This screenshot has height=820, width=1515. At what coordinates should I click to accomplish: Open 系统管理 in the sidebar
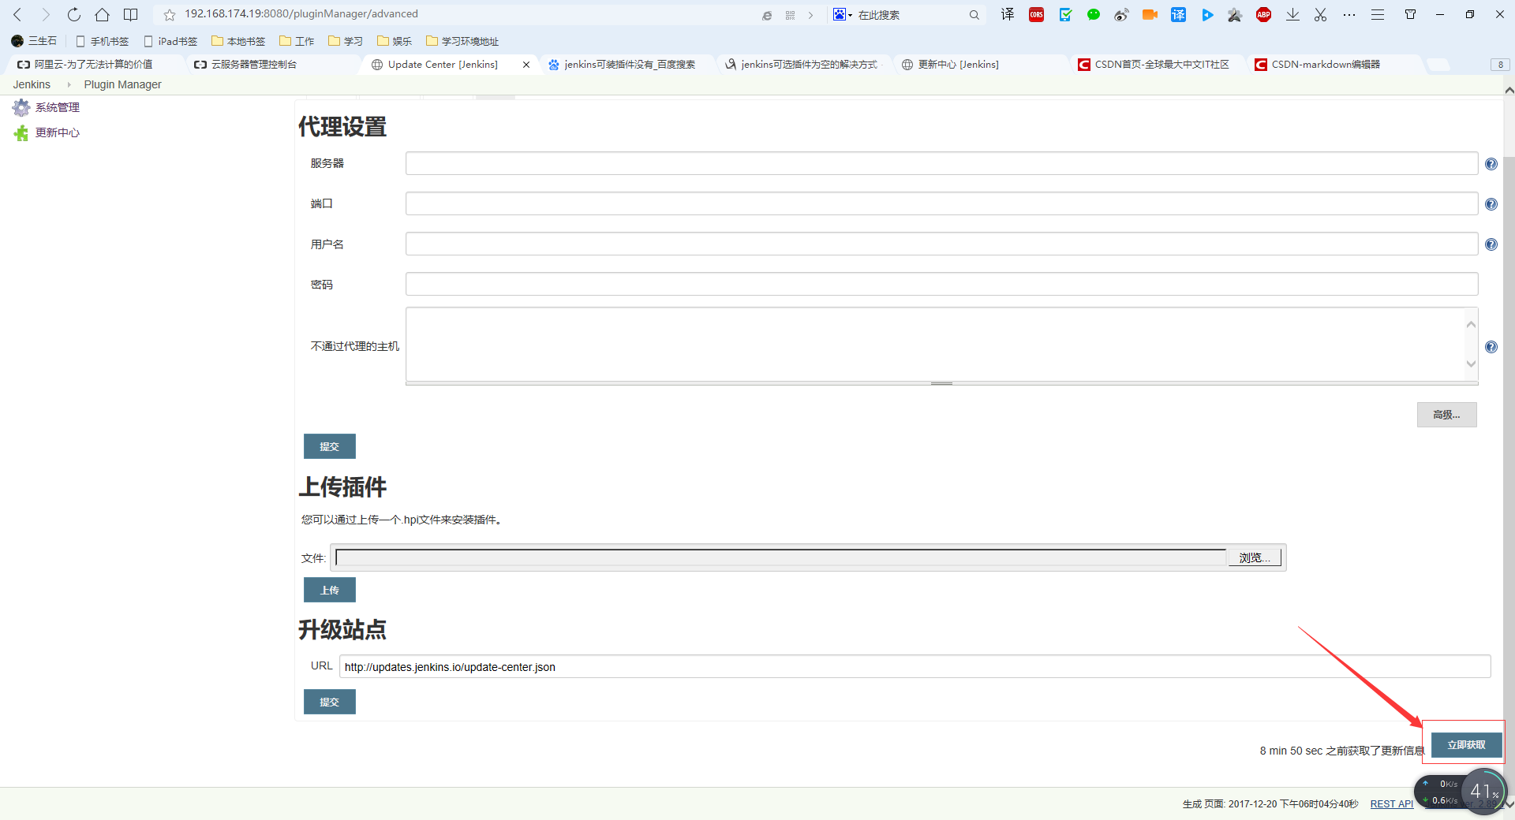tap(57, 107)
